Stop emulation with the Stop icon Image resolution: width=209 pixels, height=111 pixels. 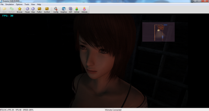33,10
